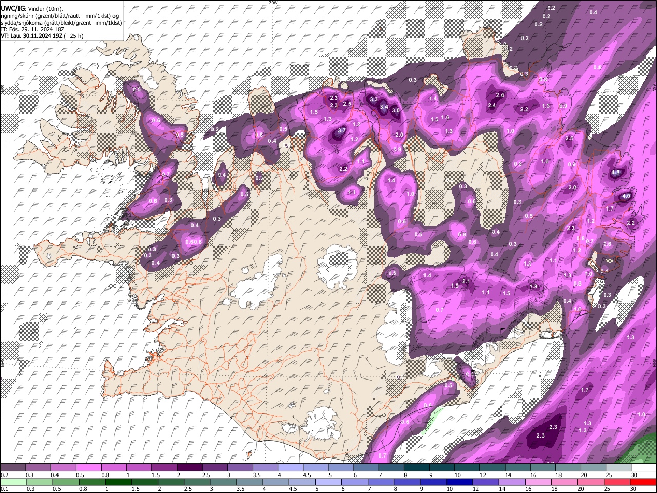Click the '0.1' label under the rain scale

tap(5, 490)
